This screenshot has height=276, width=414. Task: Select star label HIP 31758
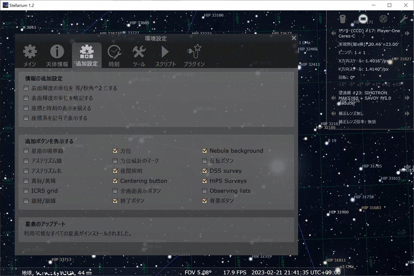364,197
